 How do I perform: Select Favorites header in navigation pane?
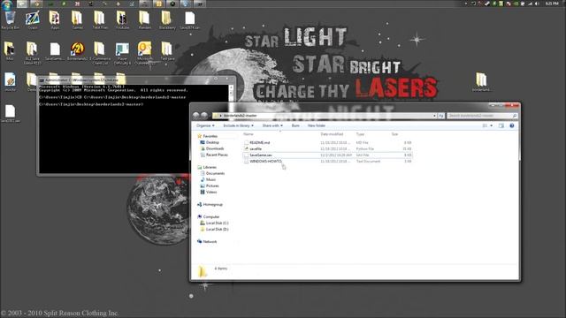click(207, 136)
